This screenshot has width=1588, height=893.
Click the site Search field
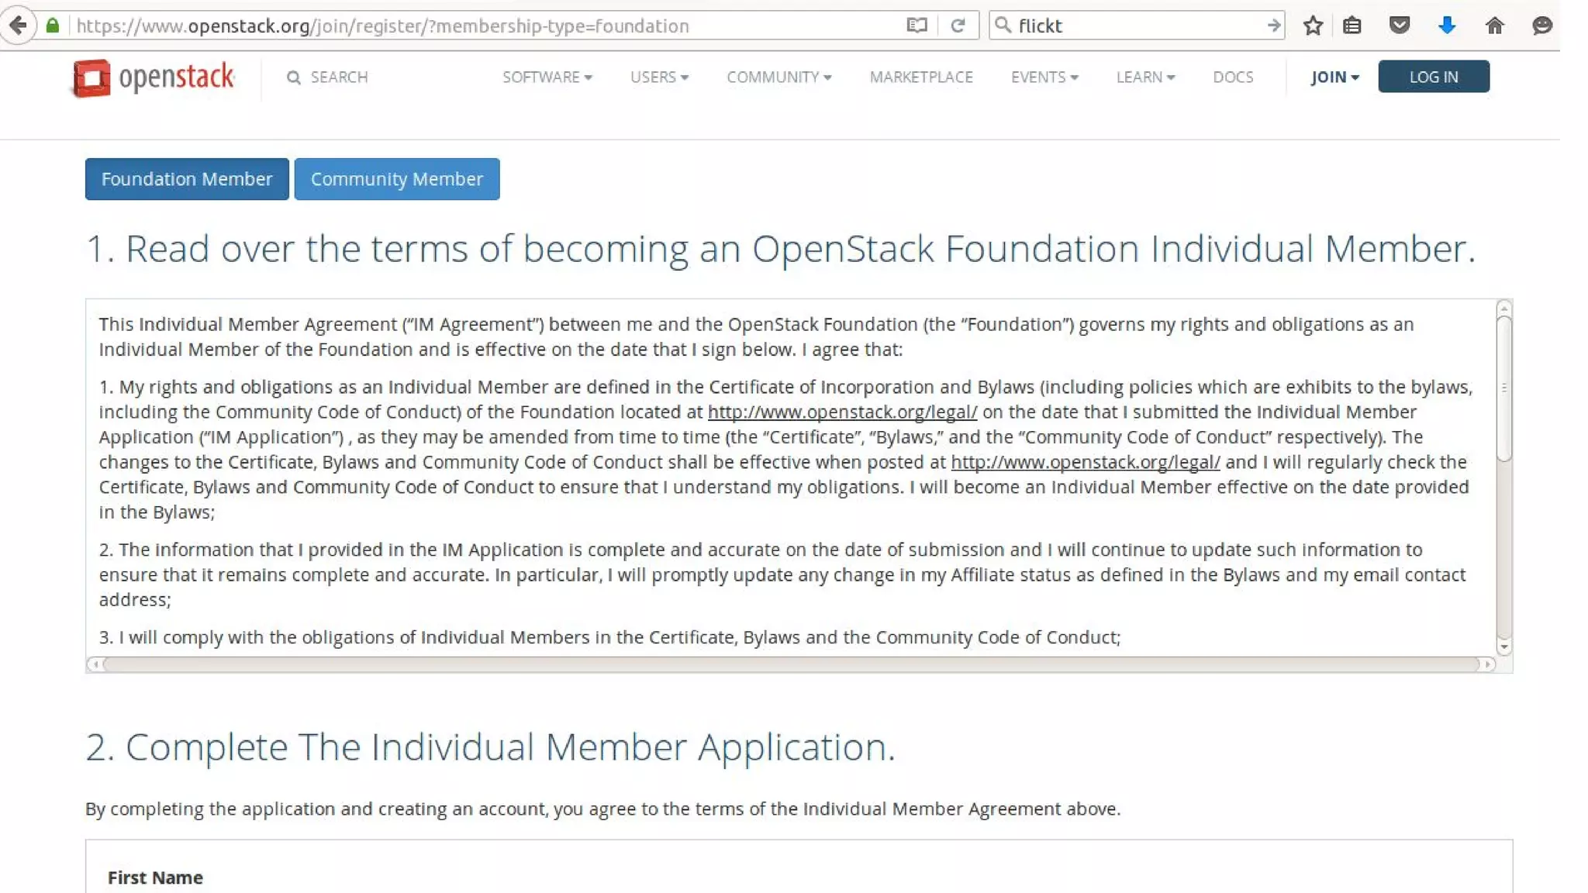[x=338, y=78]
